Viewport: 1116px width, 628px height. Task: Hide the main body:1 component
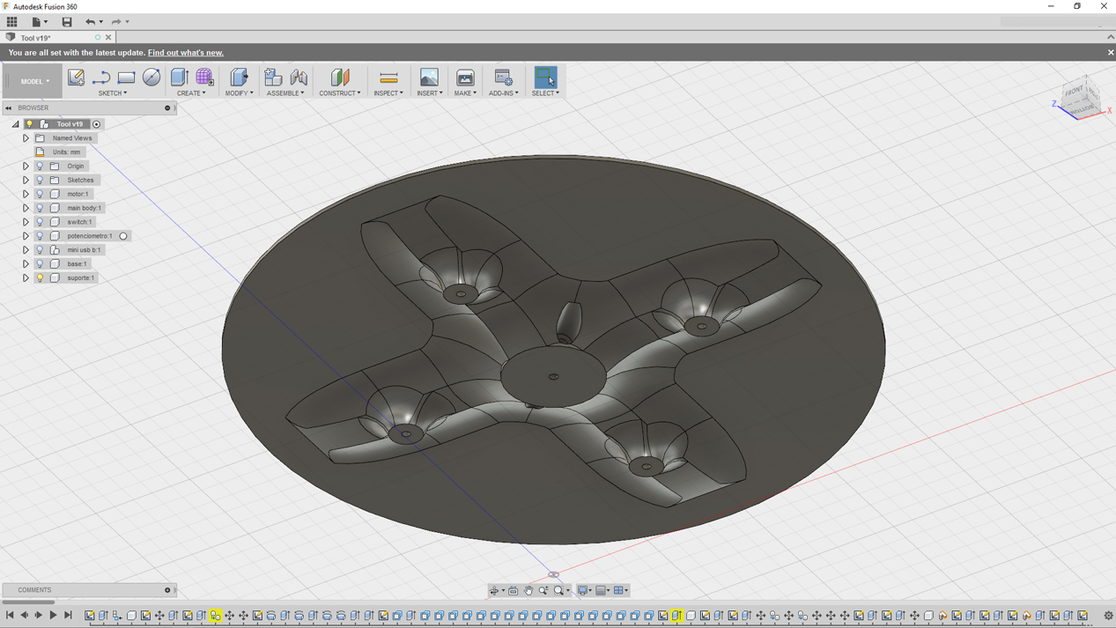tap(40, 208)
